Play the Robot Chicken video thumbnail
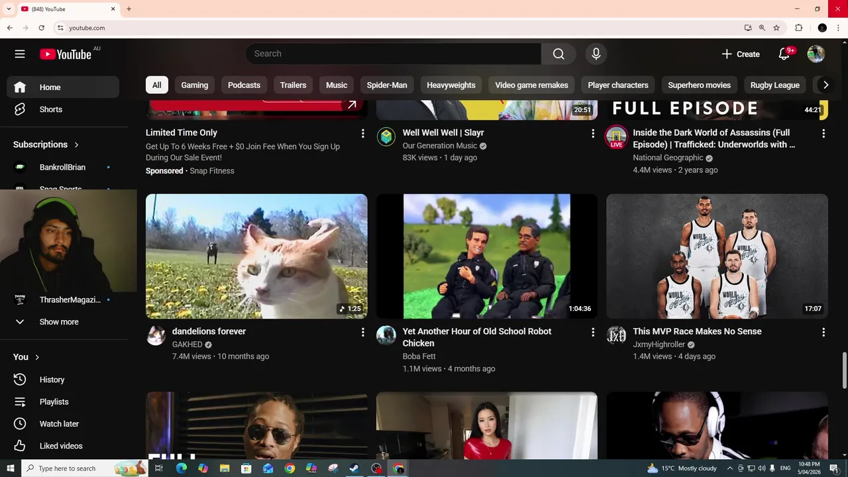Viewport: 848px width, 477px height. click(x=487, y=256)
